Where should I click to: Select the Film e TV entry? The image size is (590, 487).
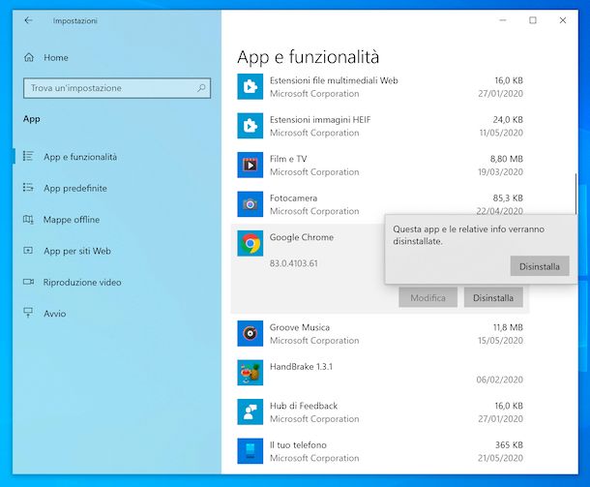pos(380,165)
